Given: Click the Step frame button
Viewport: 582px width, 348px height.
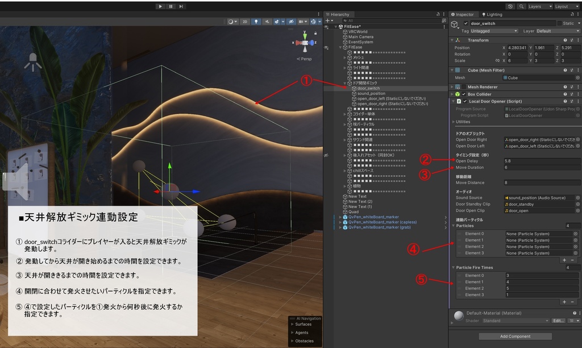Looking at the screenshot, I should click(181, 6).
